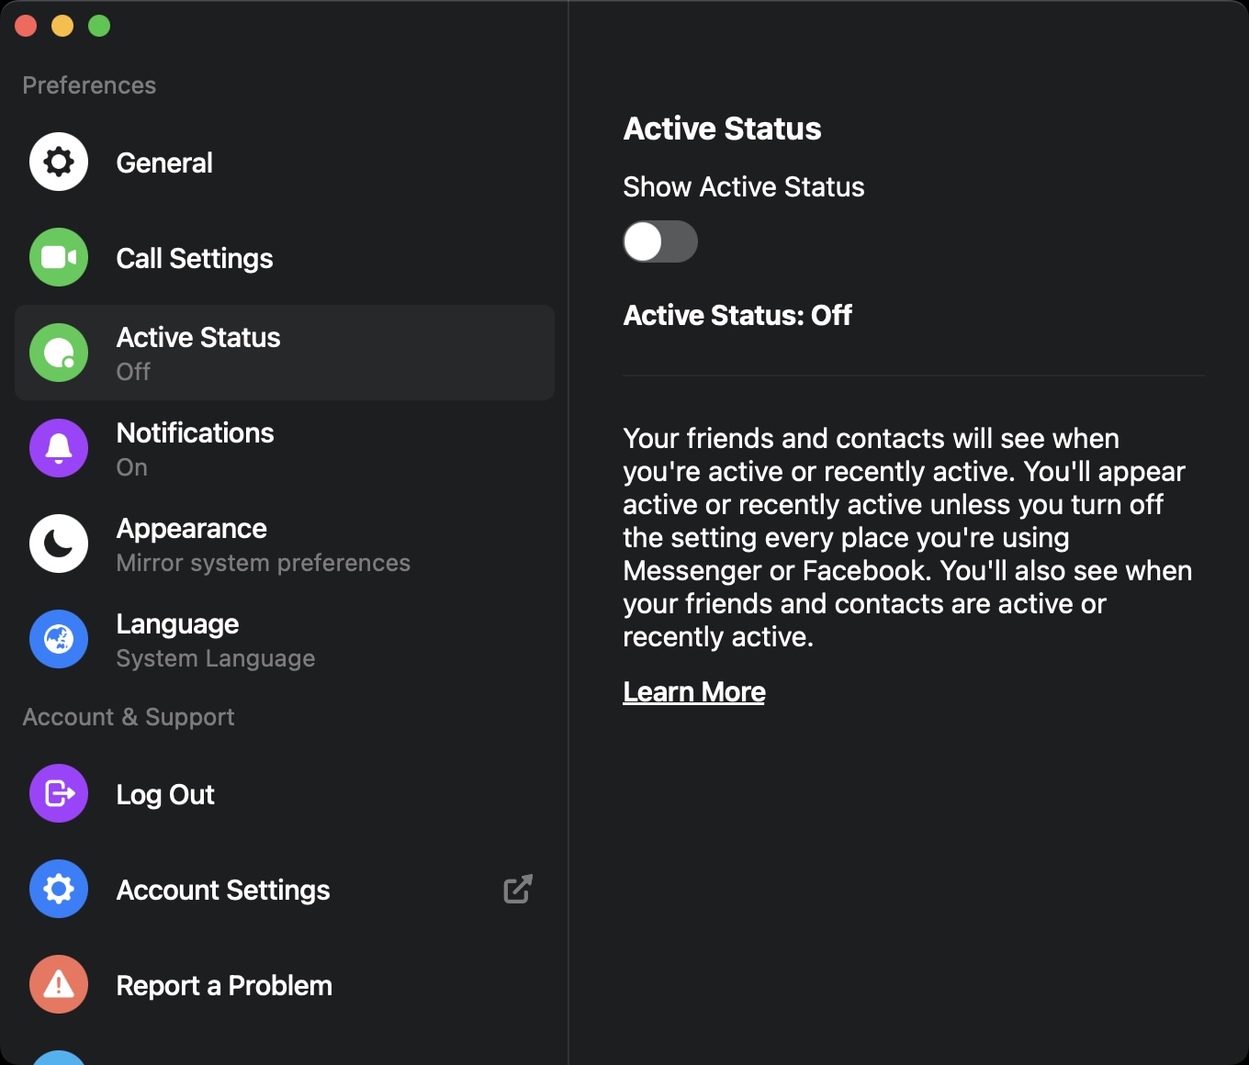
Task: Click the blue Language globe icon
Action: click(x=59, y=640)
